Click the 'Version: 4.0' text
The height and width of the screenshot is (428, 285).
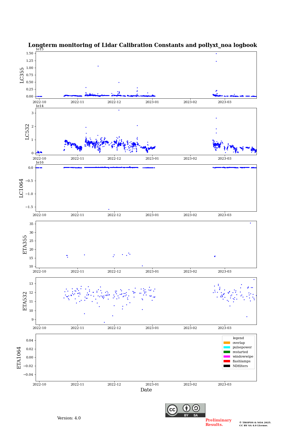[69, 418]
